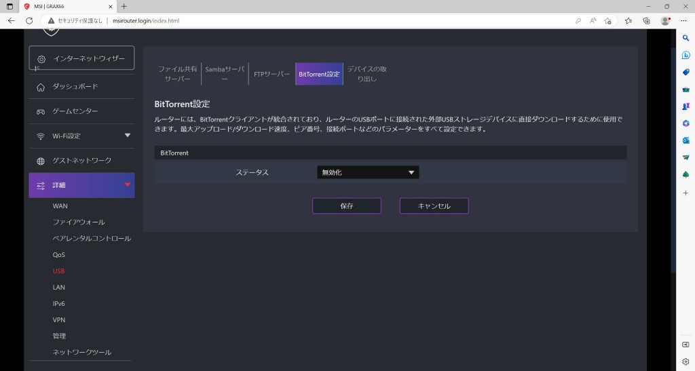Open the Read aloud icon
Image resolution: width=695 pixels, height=371 pixels.
(x=593, y=21)
